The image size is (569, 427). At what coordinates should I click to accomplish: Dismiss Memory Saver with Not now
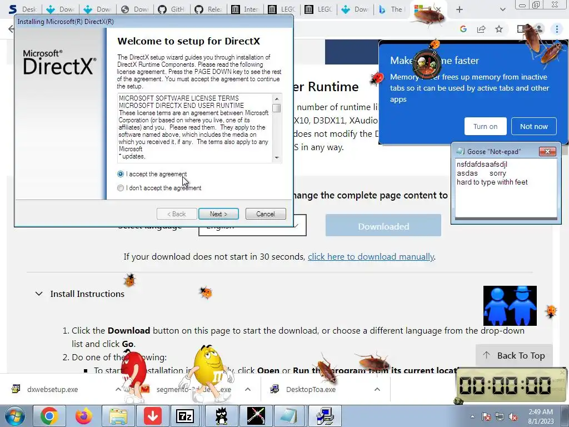point(534,126)
